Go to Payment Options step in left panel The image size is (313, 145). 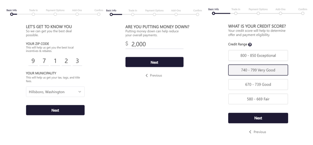tap(55, 14)
